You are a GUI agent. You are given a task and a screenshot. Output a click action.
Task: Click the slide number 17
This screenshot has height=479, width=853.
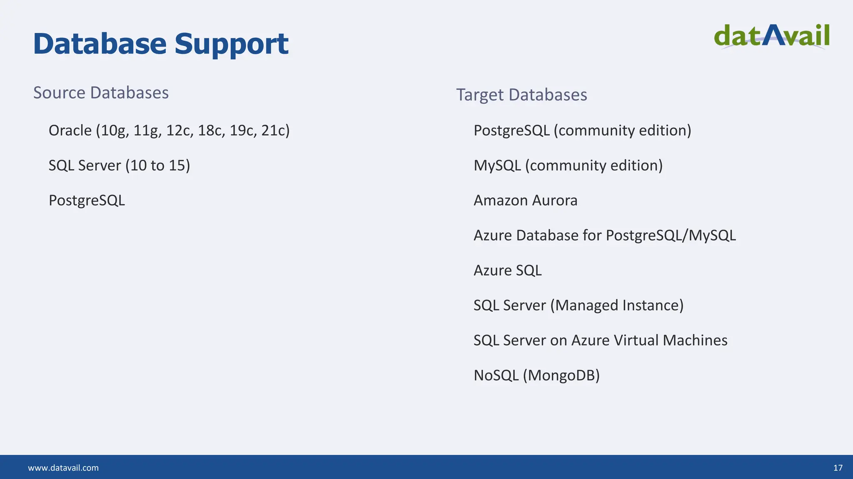coord(838,468)
